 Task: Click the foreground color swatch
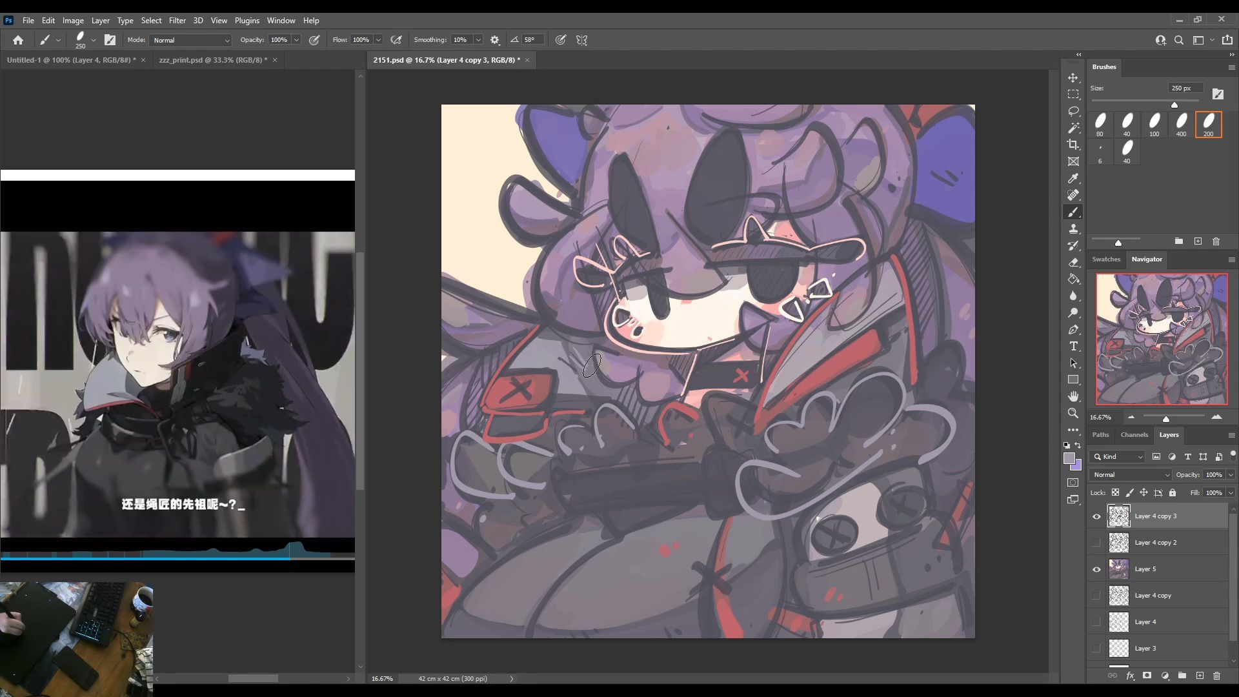pyautogui.click(x=1069, y=458)
